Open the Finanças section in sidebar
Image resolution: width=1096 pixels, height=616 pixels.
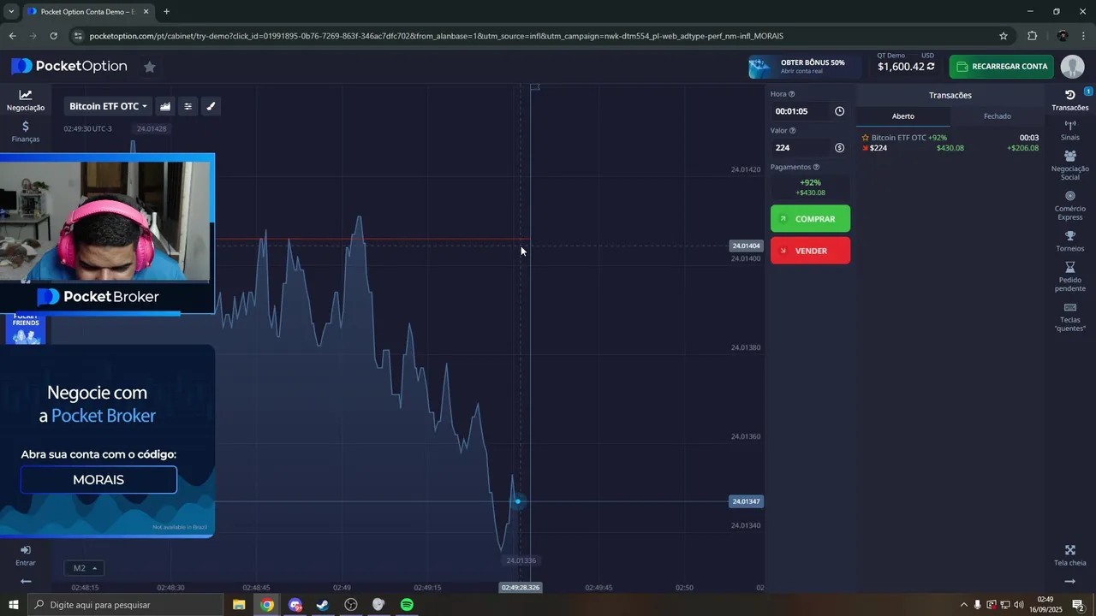[26, 132]
